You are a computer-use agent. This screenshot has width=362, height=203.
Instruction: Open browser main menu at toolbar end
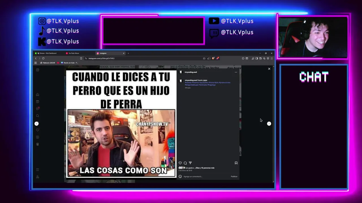click(272, 58)
